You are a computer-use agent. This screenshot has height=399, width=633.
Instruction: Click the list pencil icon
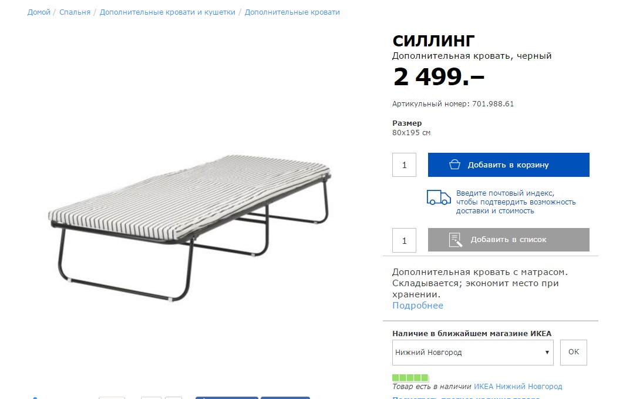point(456,240)
